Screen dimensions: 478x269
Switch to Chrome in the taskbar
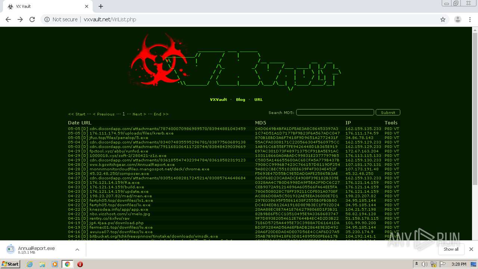[67, 264]
